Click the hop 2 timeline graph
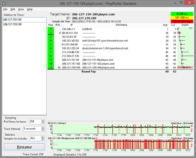 click(119, 129)
